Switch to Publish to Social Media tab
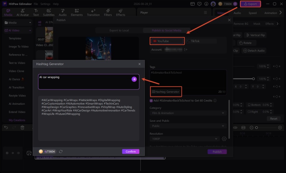Image resolution: width=286 pixels, height=173 pixels. pyautogui.click(x=167, y=30)
